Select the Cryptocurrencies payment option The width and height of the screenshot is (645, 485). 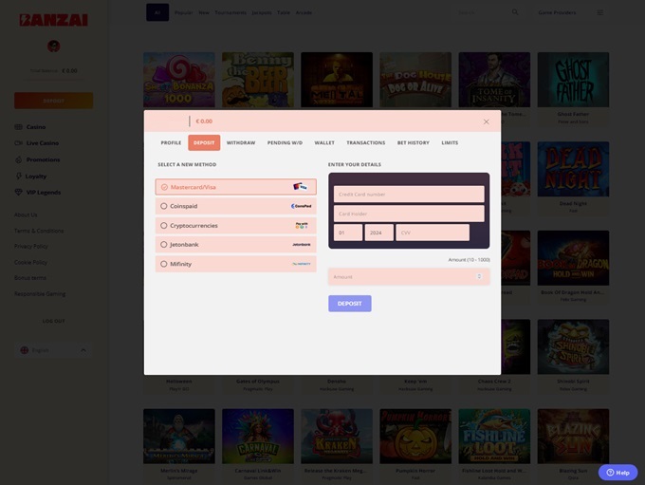164,226
